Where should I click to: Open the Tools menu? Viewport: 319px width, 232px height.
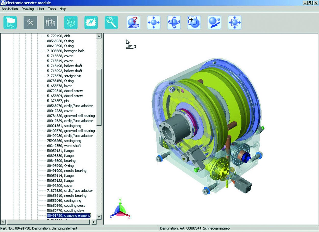coord(52,9)
